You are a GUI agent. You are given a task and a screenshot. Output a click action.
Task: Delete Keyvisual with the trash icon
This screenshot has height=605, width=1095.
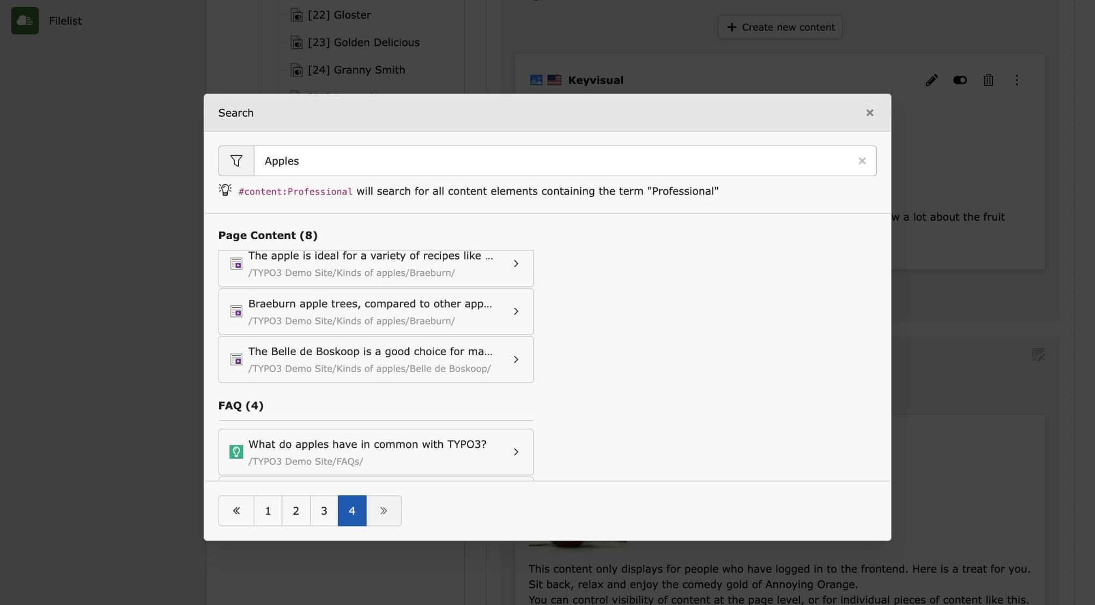coord(988,80)
